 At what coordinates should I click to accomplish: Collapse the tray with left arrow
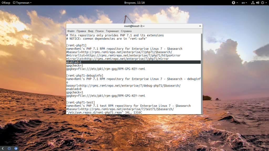click(x=3, y=148)
